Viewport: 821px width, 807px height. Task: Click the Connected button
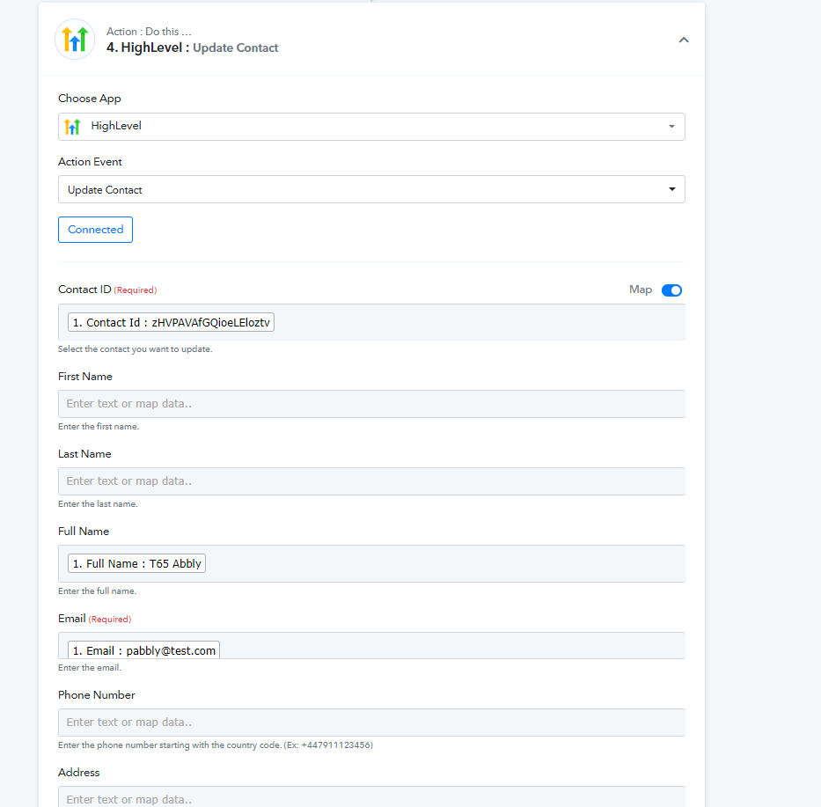[95, 230]
